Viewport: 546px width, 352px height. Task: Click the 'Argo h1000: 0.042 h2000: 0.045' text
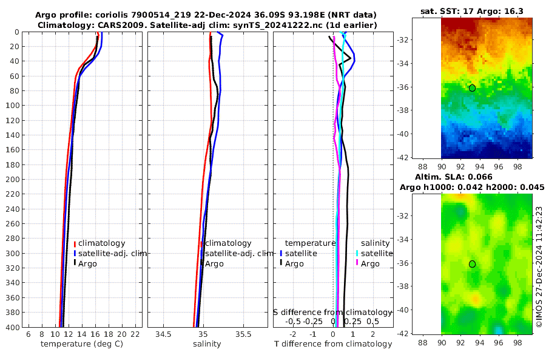point(472,187)
